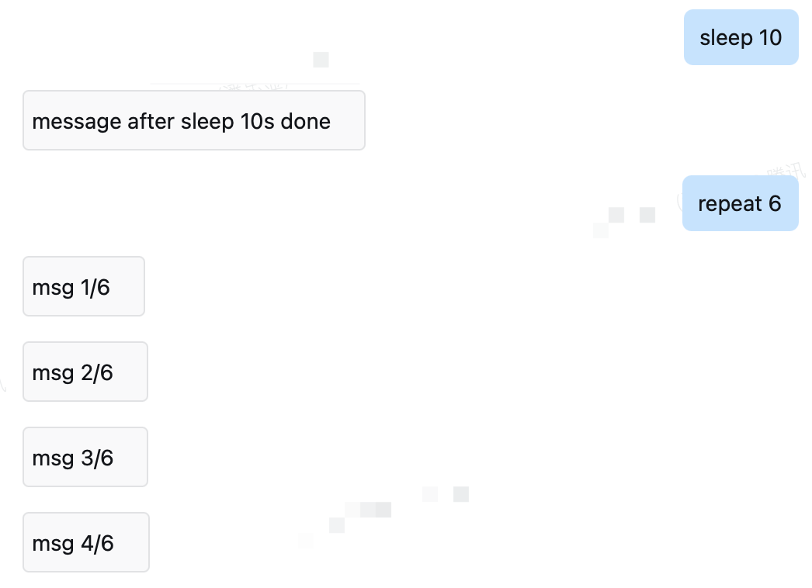Click the number '10' in the blue sleep bubble
This screenshot has height=588, width=812.
tap(770, 38)
